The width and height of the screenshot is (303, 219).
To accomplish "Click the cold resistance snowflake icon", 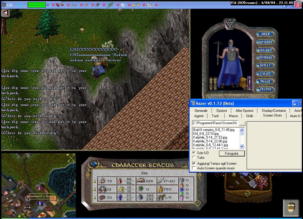I will click(181, 189).
